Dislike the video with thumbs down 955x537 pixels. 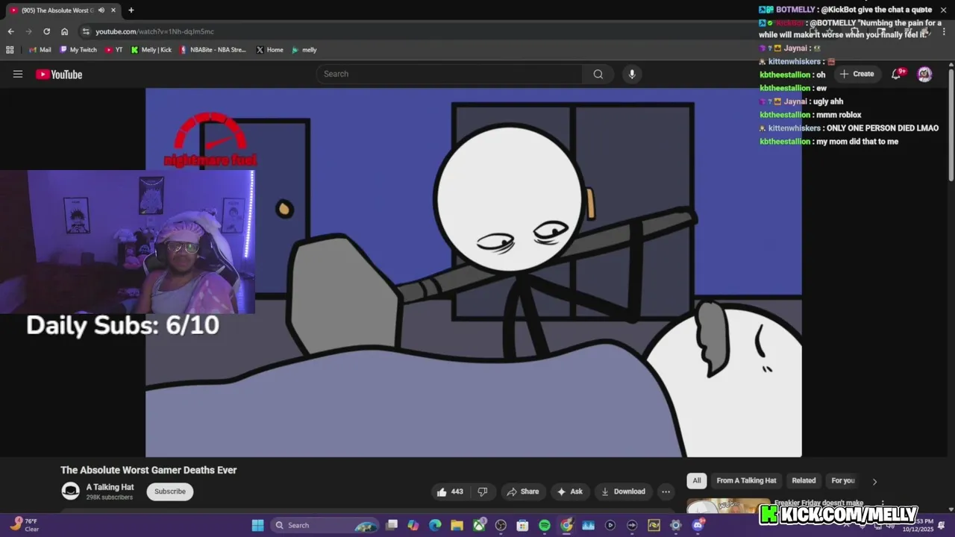[483, 492]
